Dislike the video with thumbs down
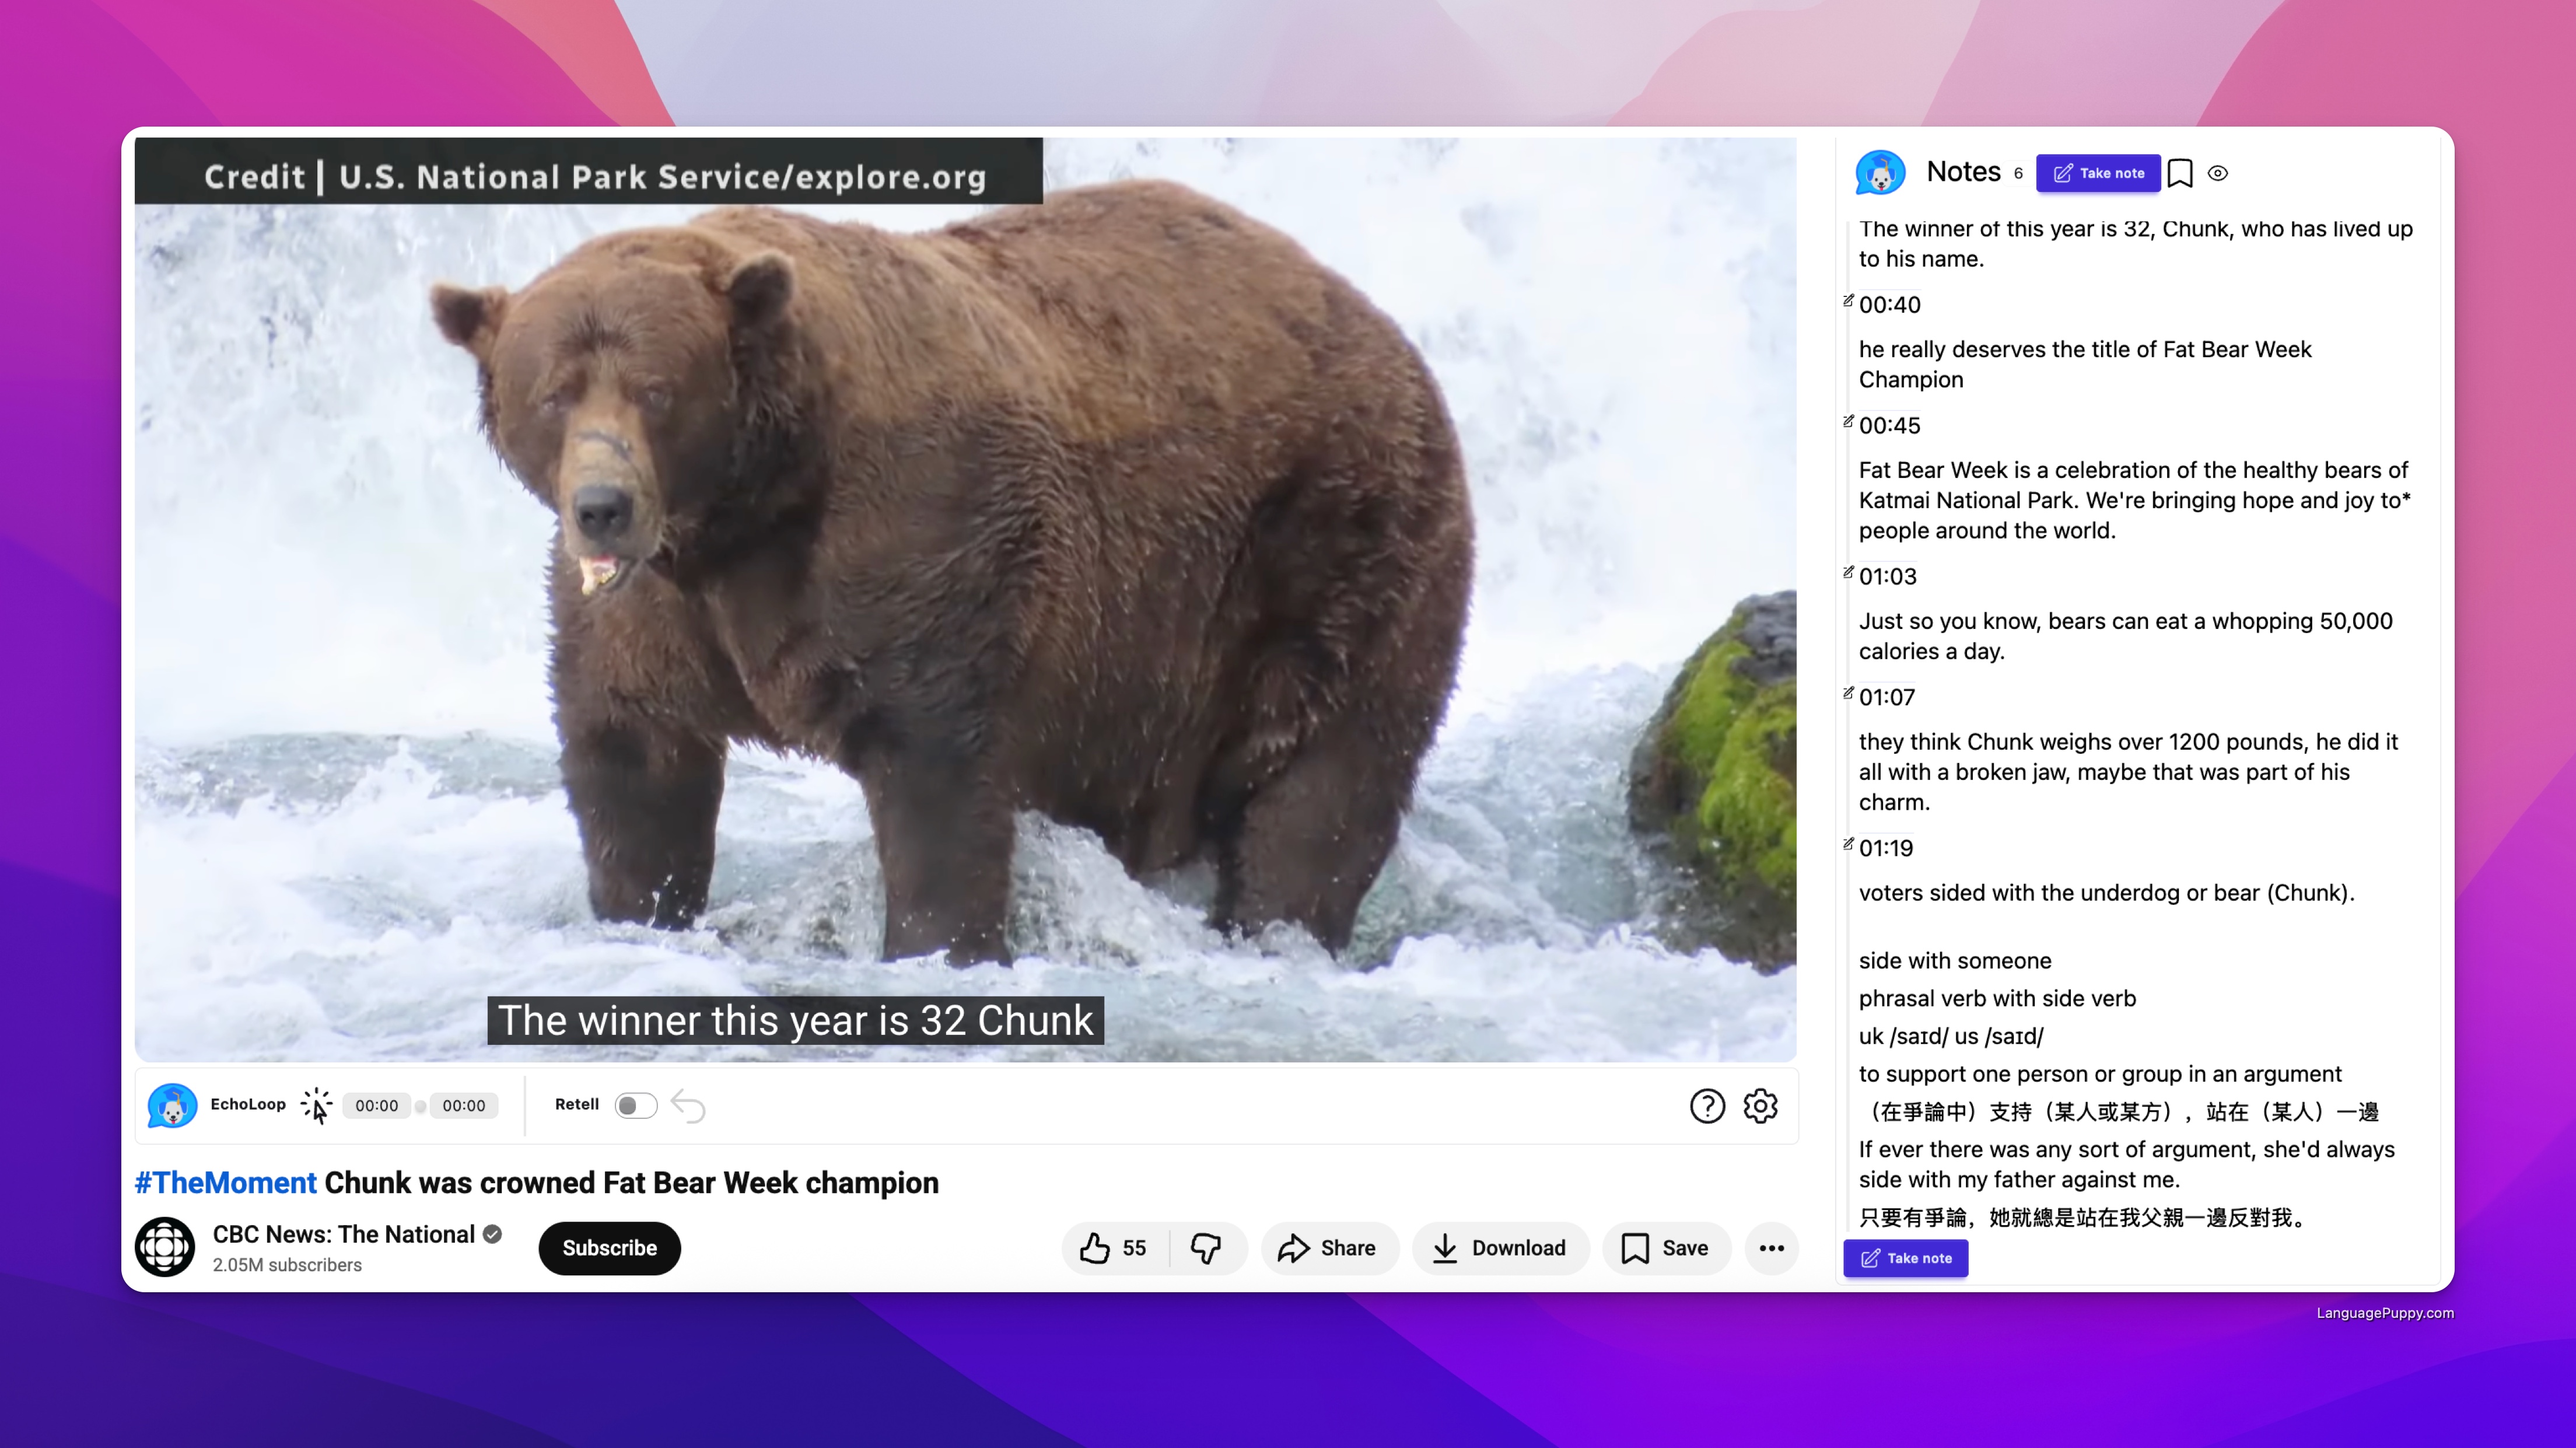Image resolution: width=2576 pixels, height=1448 pixels. pos(1206,1247)
